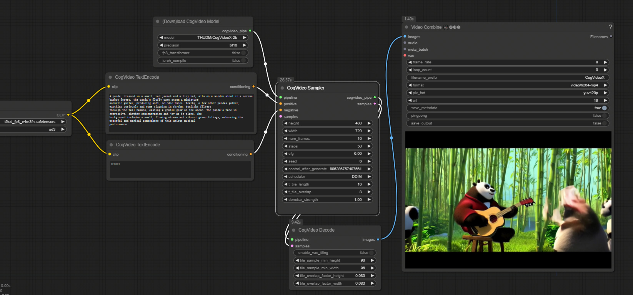Collapse the upper CogVideo TextEncode node title dot

click(x=110, y=77)
